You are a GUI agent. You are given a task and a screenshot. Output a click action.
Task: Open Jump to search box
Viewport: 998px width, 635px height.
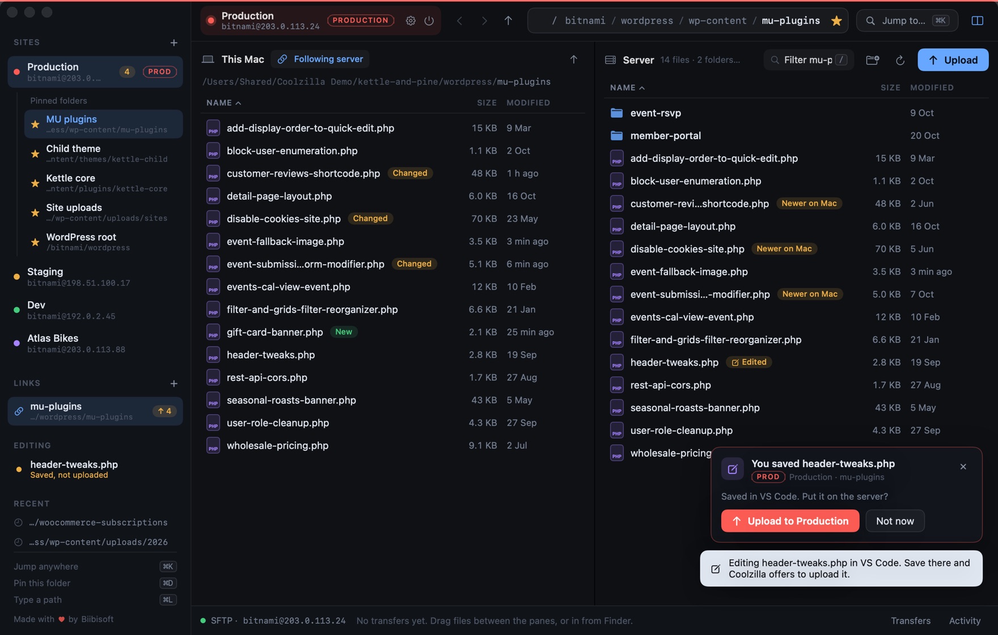[x=907, y=20]
